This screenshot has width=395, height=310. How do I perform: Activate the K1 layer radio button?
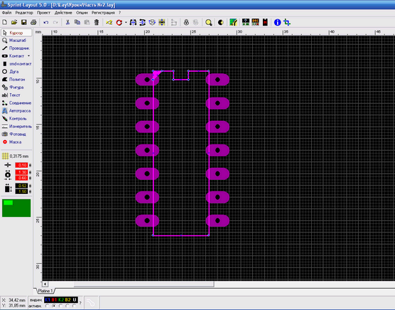point(47,306)
